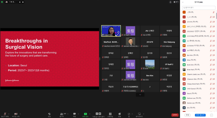Click the icon left of the View button

pos(170,2)
